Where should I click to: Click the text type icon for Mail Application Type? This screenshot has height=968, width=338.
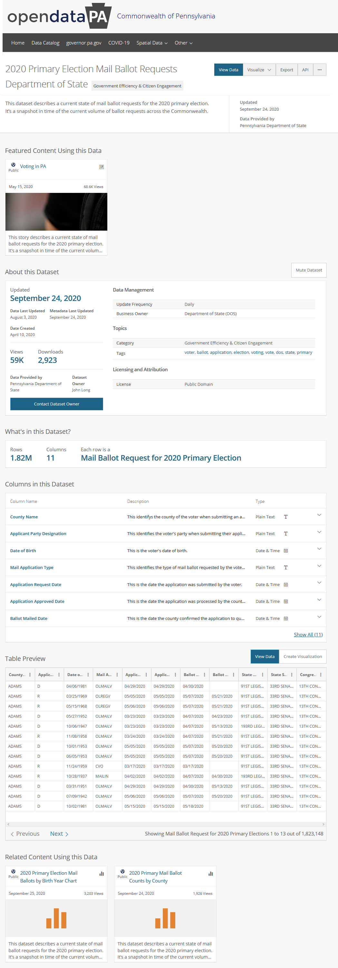pos(286,567)
